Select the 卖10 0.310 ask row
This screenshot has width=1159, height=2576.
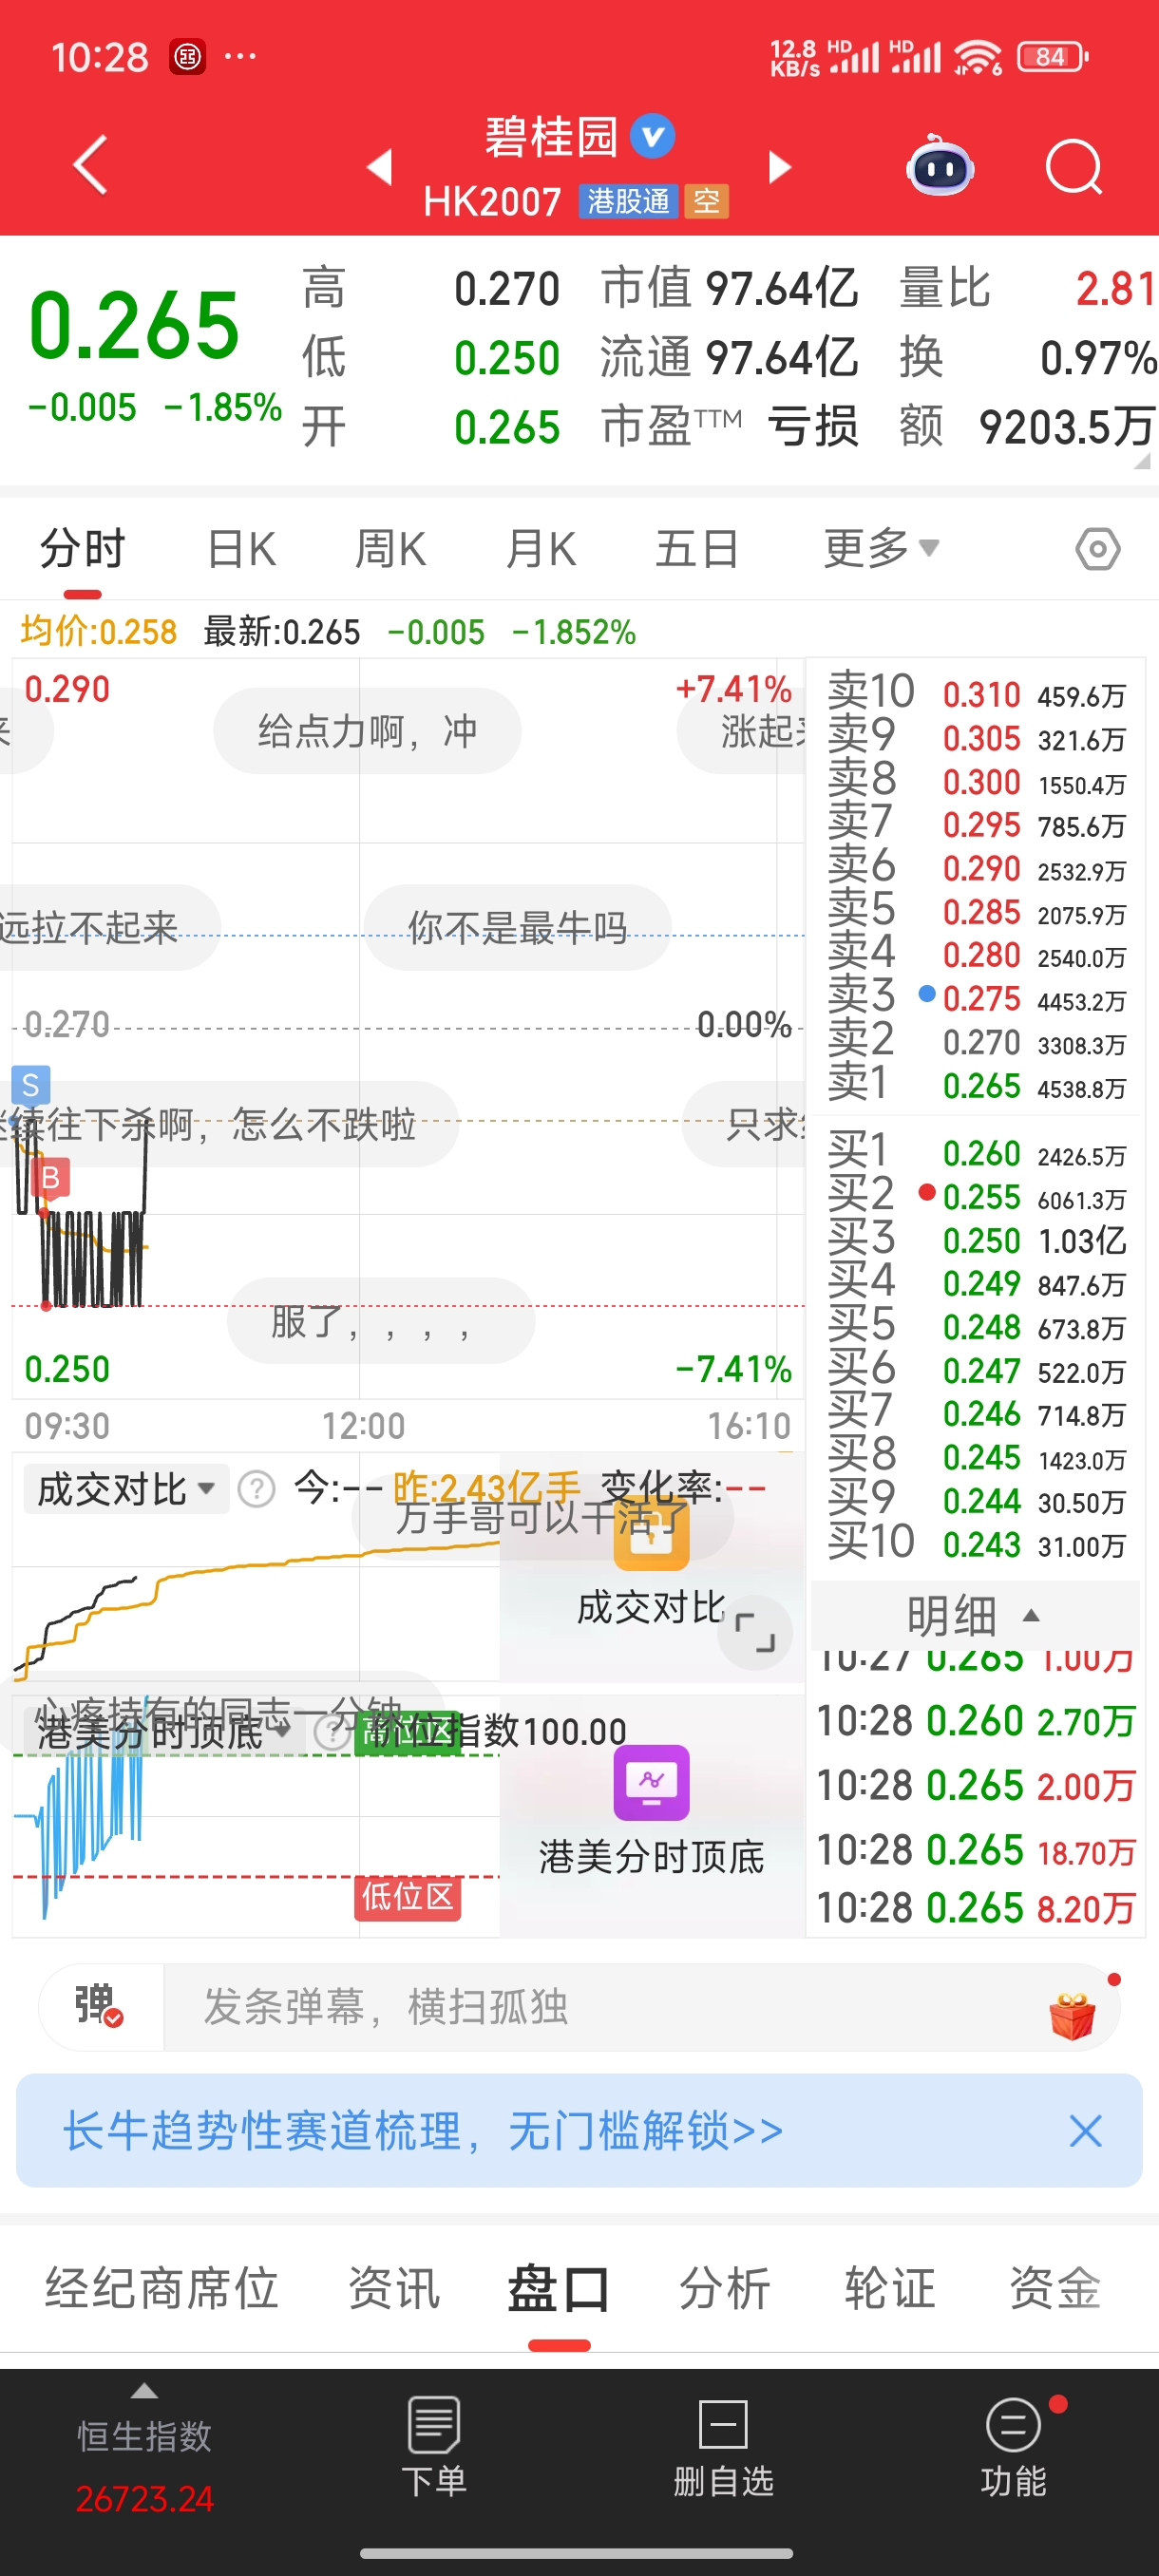tap(976, 694)
